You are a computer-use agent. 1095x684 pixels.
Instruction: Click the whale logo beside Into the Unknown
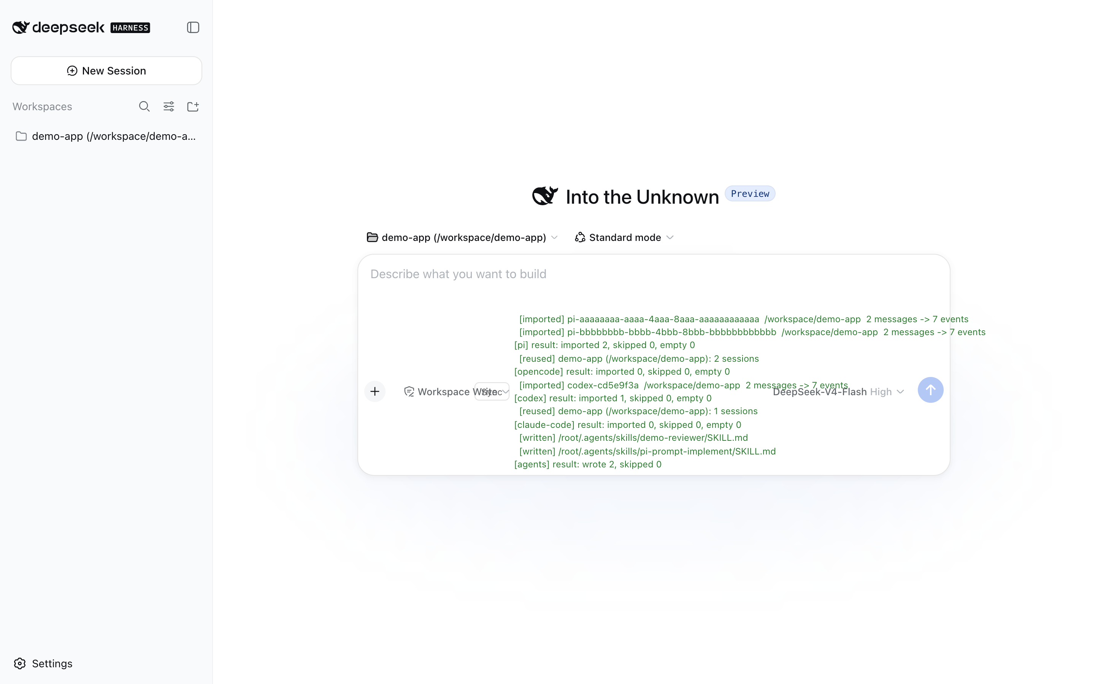pyautogui.click(x=545, y=196)
